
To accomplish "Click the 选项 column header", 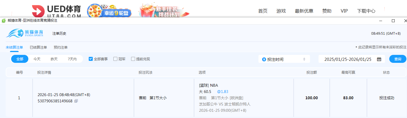I will pos(202,73).
